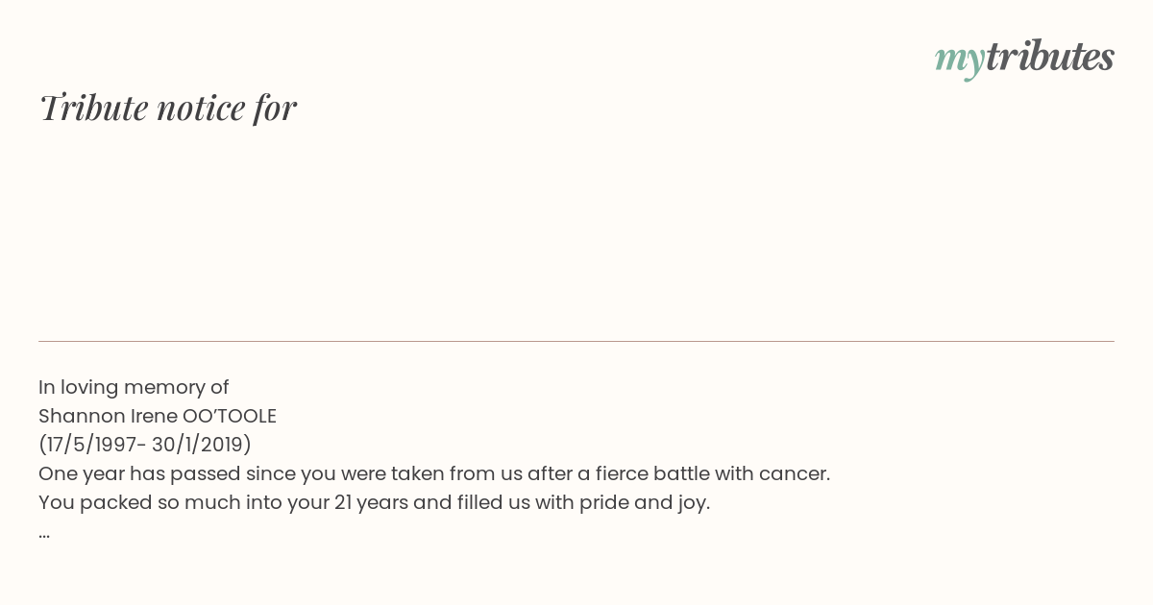This screenshot has height=605, width=1153.
Task: Click the word "Tribute" in the heading
Action: pos(93,108)
